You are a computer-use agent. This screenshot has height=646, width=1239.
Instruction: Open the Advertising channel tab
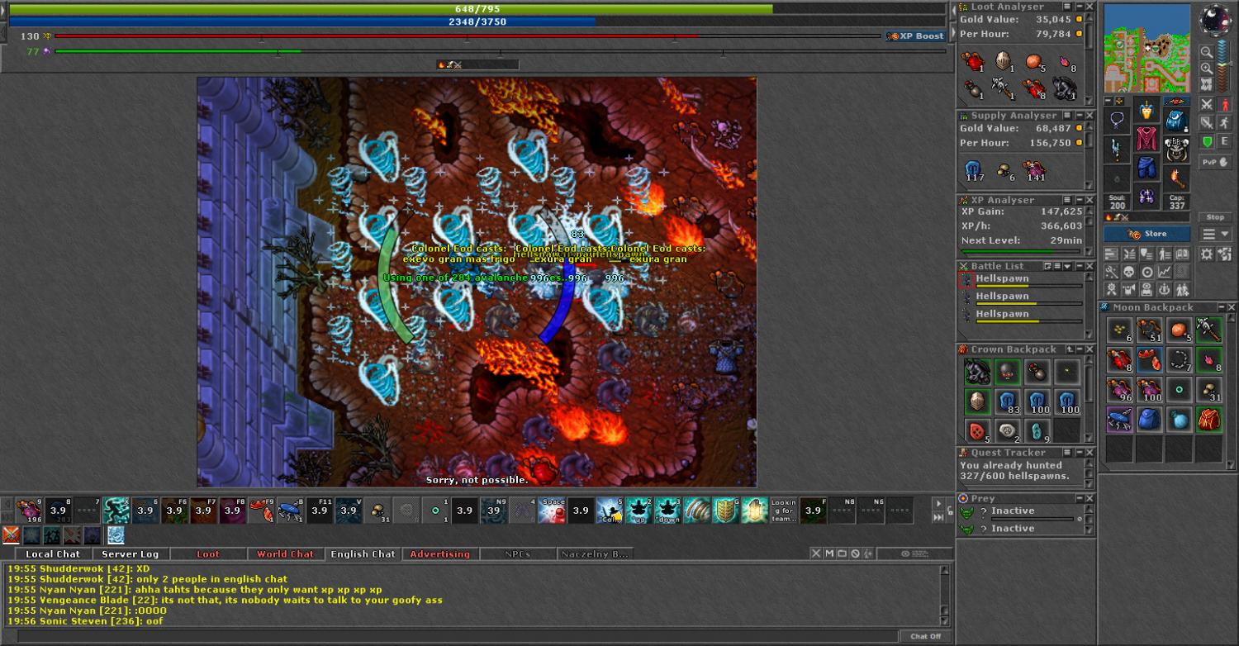(x=439, y=554)
